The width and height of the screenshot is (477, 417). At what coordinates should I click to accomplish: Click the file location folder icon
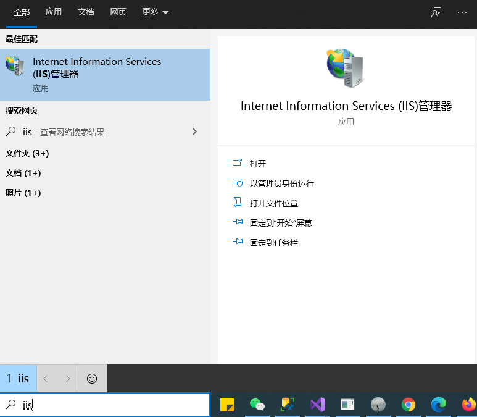coord(238,202)
